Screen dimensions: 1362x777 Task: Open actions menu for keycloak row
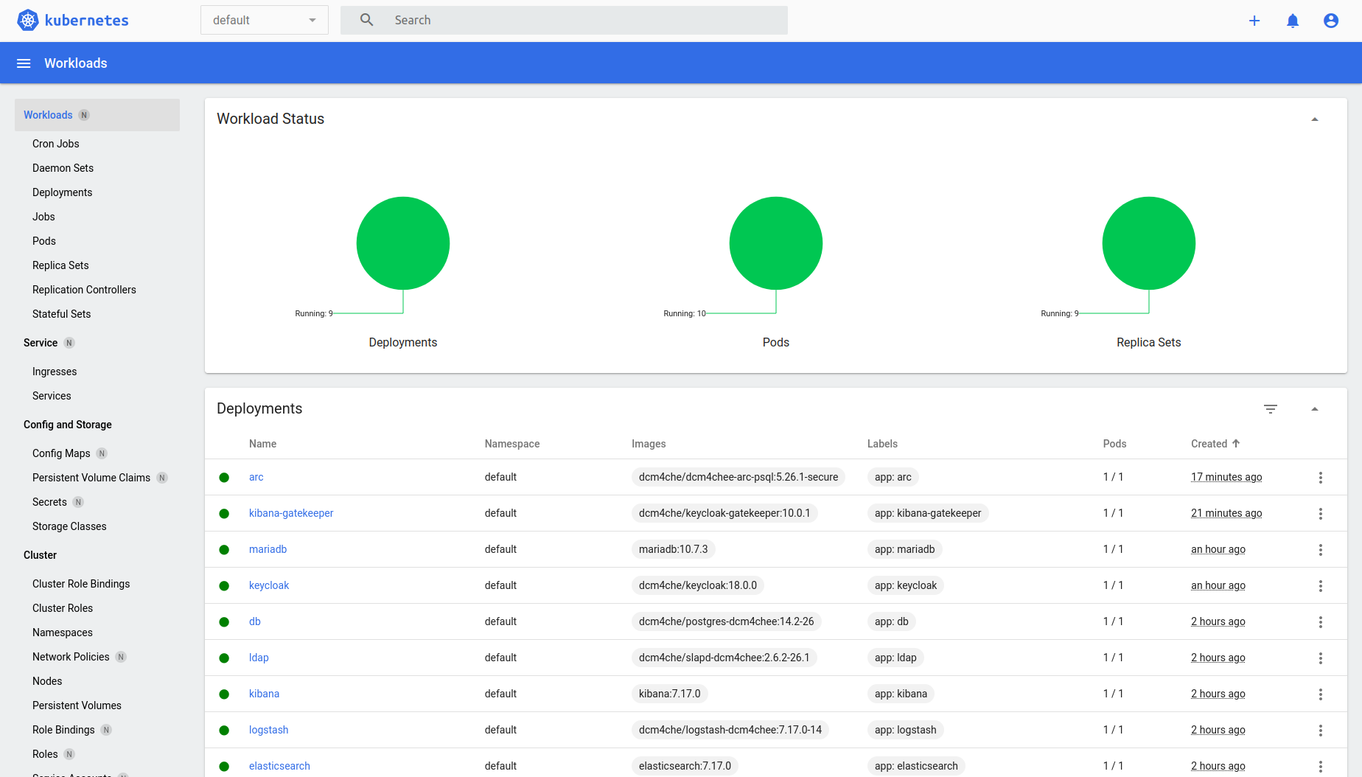(x=1321, y=586)
